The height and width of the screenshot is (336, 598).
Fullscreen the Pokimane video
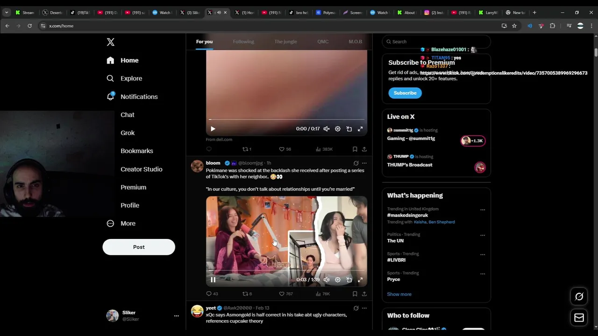coord(360,280)
